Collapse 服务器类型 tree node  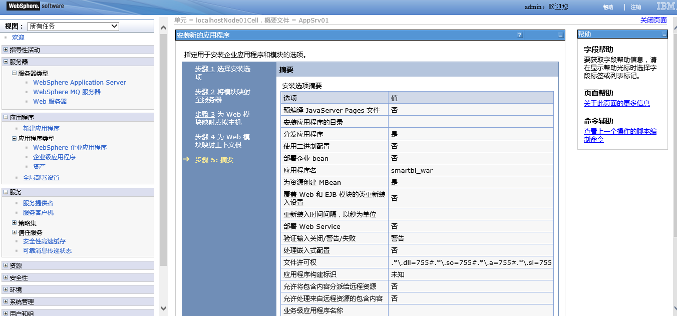[15, 73]
